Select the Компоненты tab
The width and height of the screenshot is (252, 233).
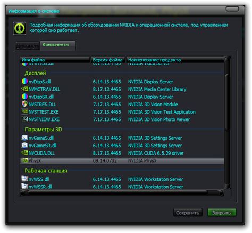(58, 45)
